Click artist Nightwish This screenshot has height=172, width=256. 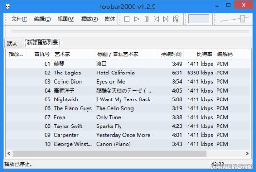66,99
